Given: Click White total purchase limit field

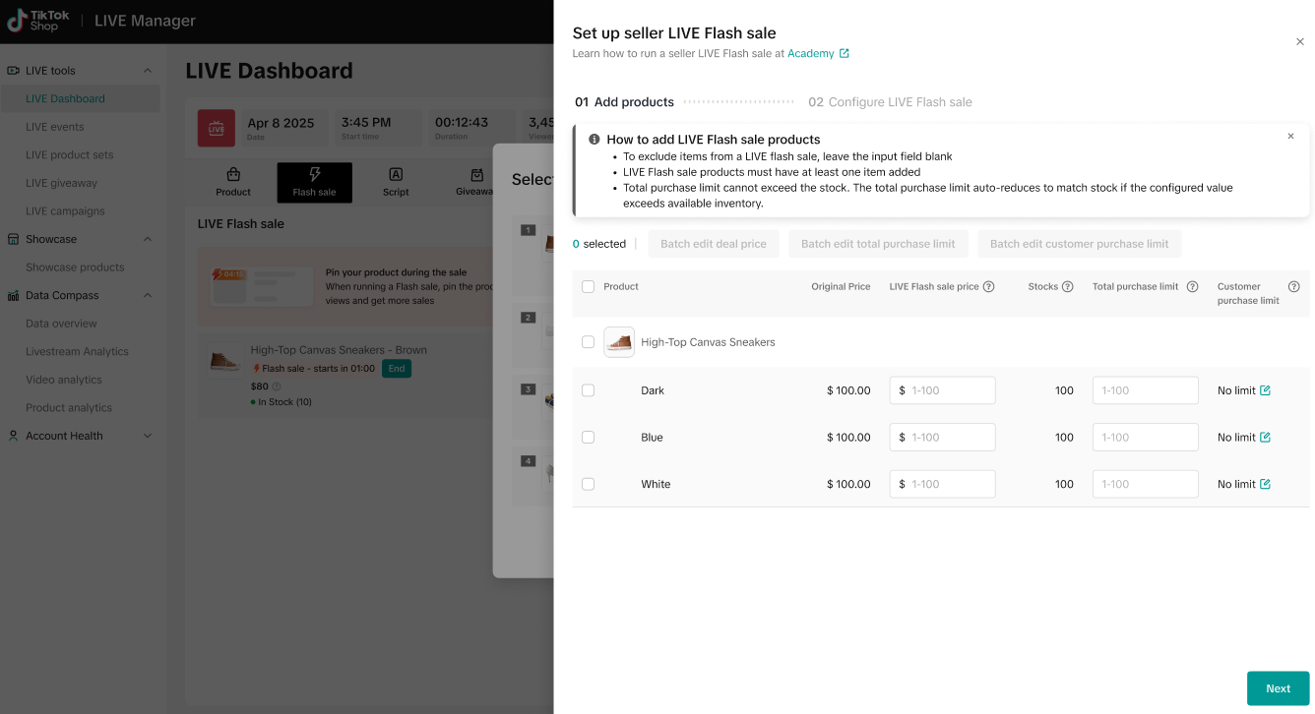Looking at the screenshot, I should pos(1145,484).
